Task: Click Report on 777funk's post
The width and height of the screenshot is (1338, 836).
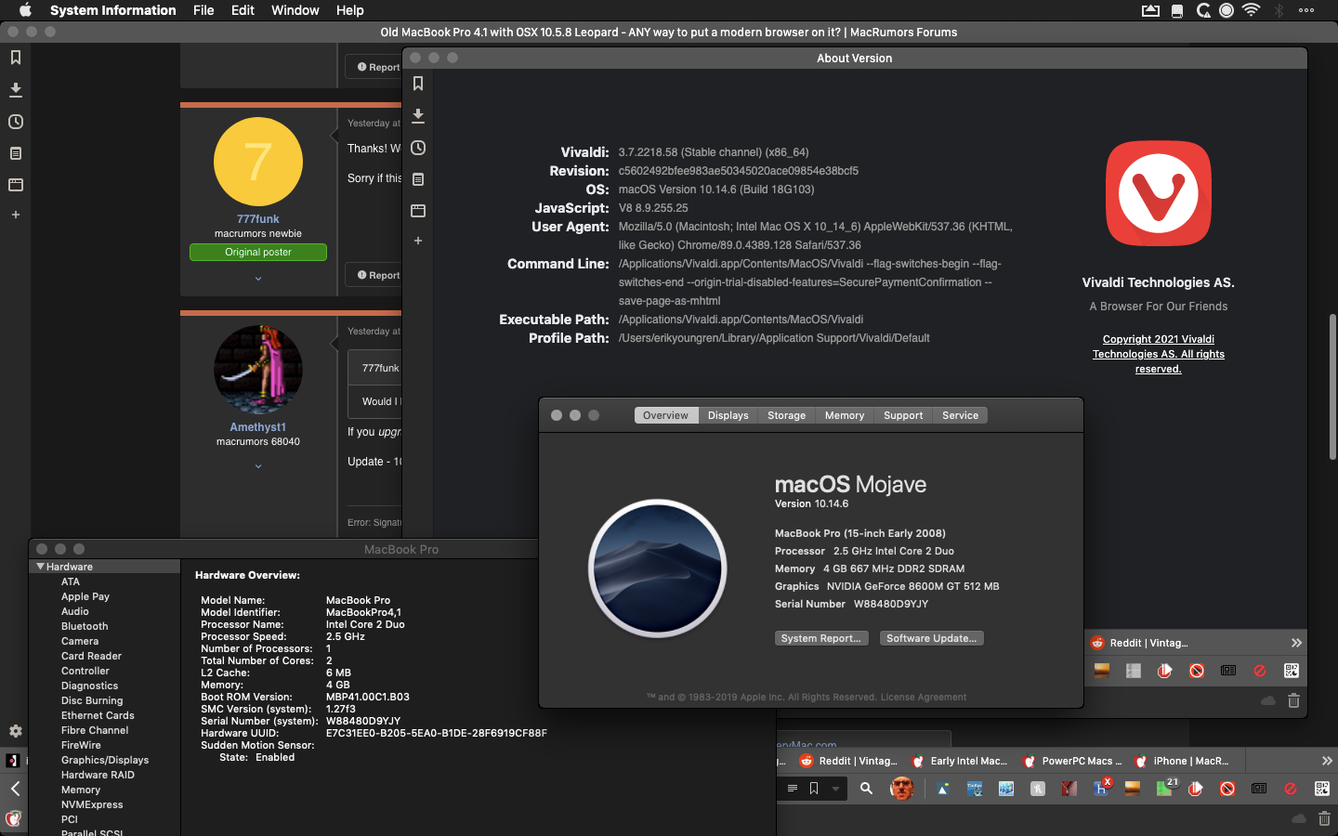Action: pos(379,275)
